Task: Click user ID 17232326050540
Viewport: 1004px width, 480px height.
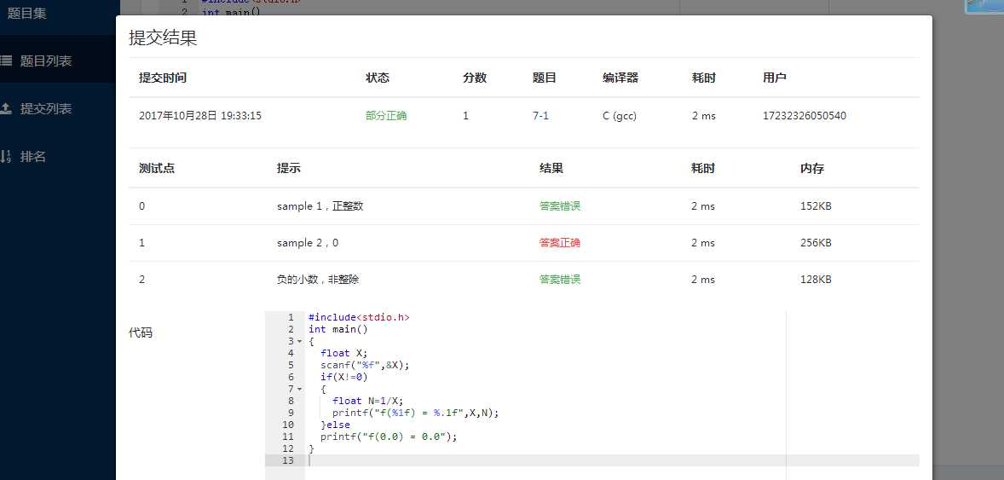Action: point(805,116)
